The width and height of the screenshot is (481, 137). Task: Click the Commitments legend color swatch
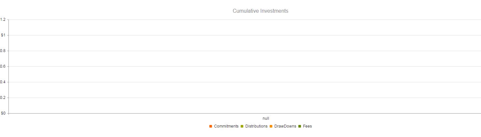click(x=211, y=126)
